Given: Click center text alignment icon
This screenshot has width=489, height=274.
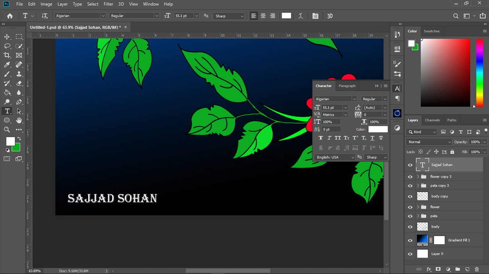Looking at the screenshot, I should pos(263,16).
